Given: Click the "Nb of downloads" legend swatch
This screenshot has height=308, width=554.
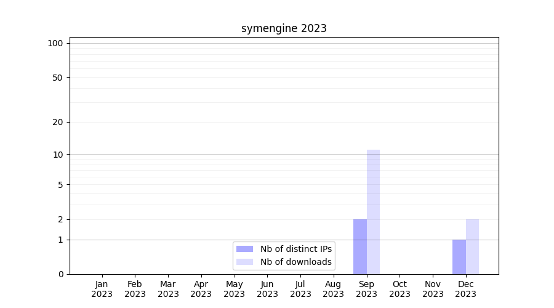Looking at the screenshot, I should (x=244, y=262).
